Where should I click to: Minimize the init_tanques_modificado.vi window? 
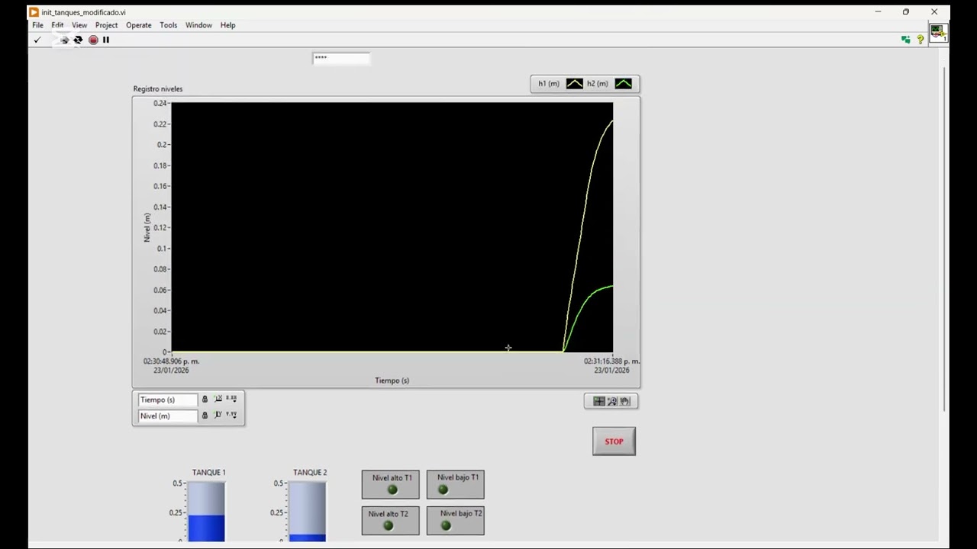tap(878, 12)
